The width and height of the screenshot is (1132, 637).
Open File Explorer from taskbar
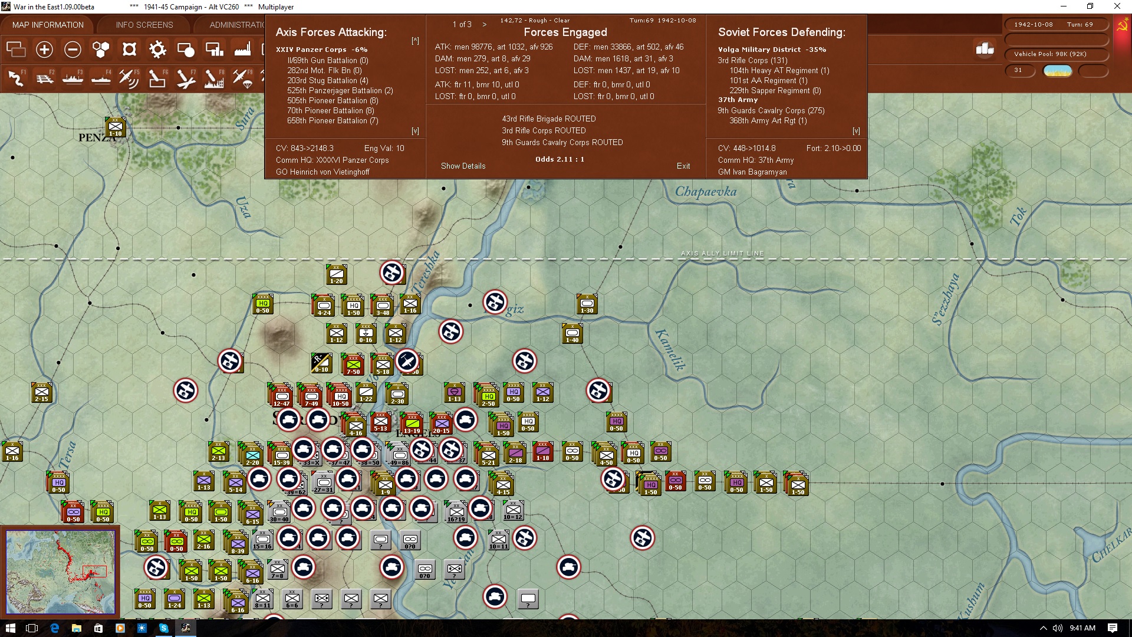pos(76,628)
